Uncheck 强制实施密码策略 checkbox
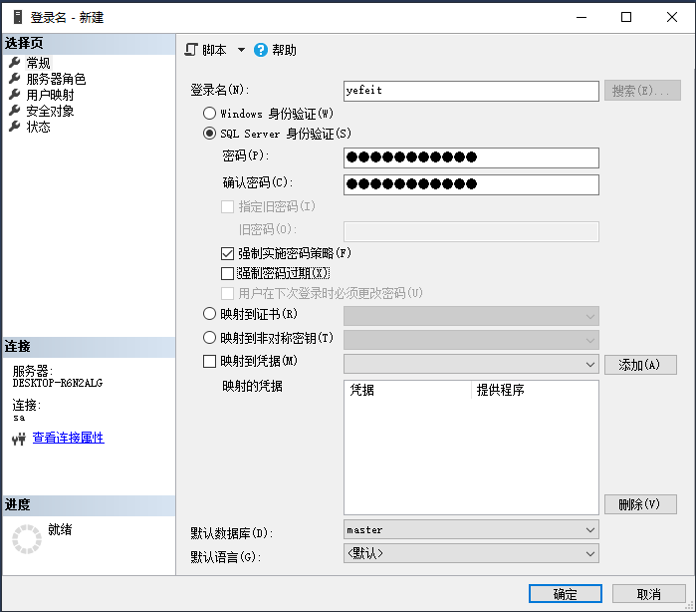The image size is (696, 612). pyautogui.click(x=227, y=254)
